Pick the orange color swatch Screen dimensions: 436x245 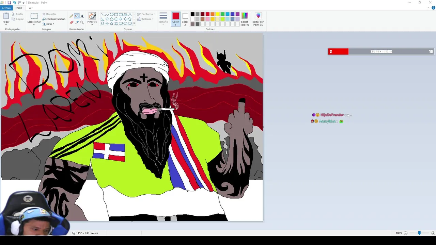pos(213,14)
